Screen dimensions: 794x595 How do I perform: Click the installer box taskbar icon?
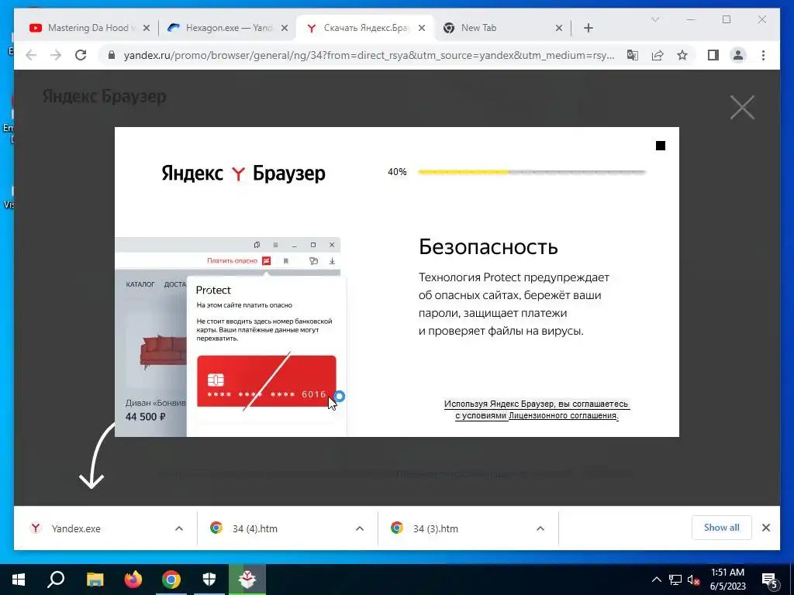(x=247, y=580)
